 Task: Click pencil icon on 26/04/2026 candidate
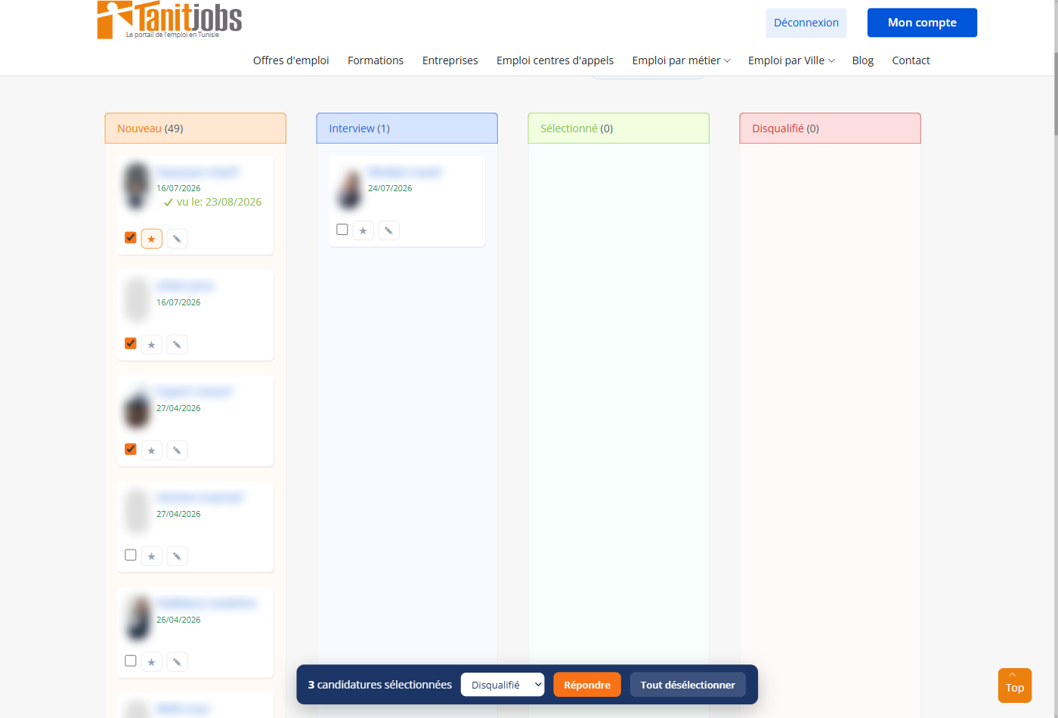click(x=177, y=662)
